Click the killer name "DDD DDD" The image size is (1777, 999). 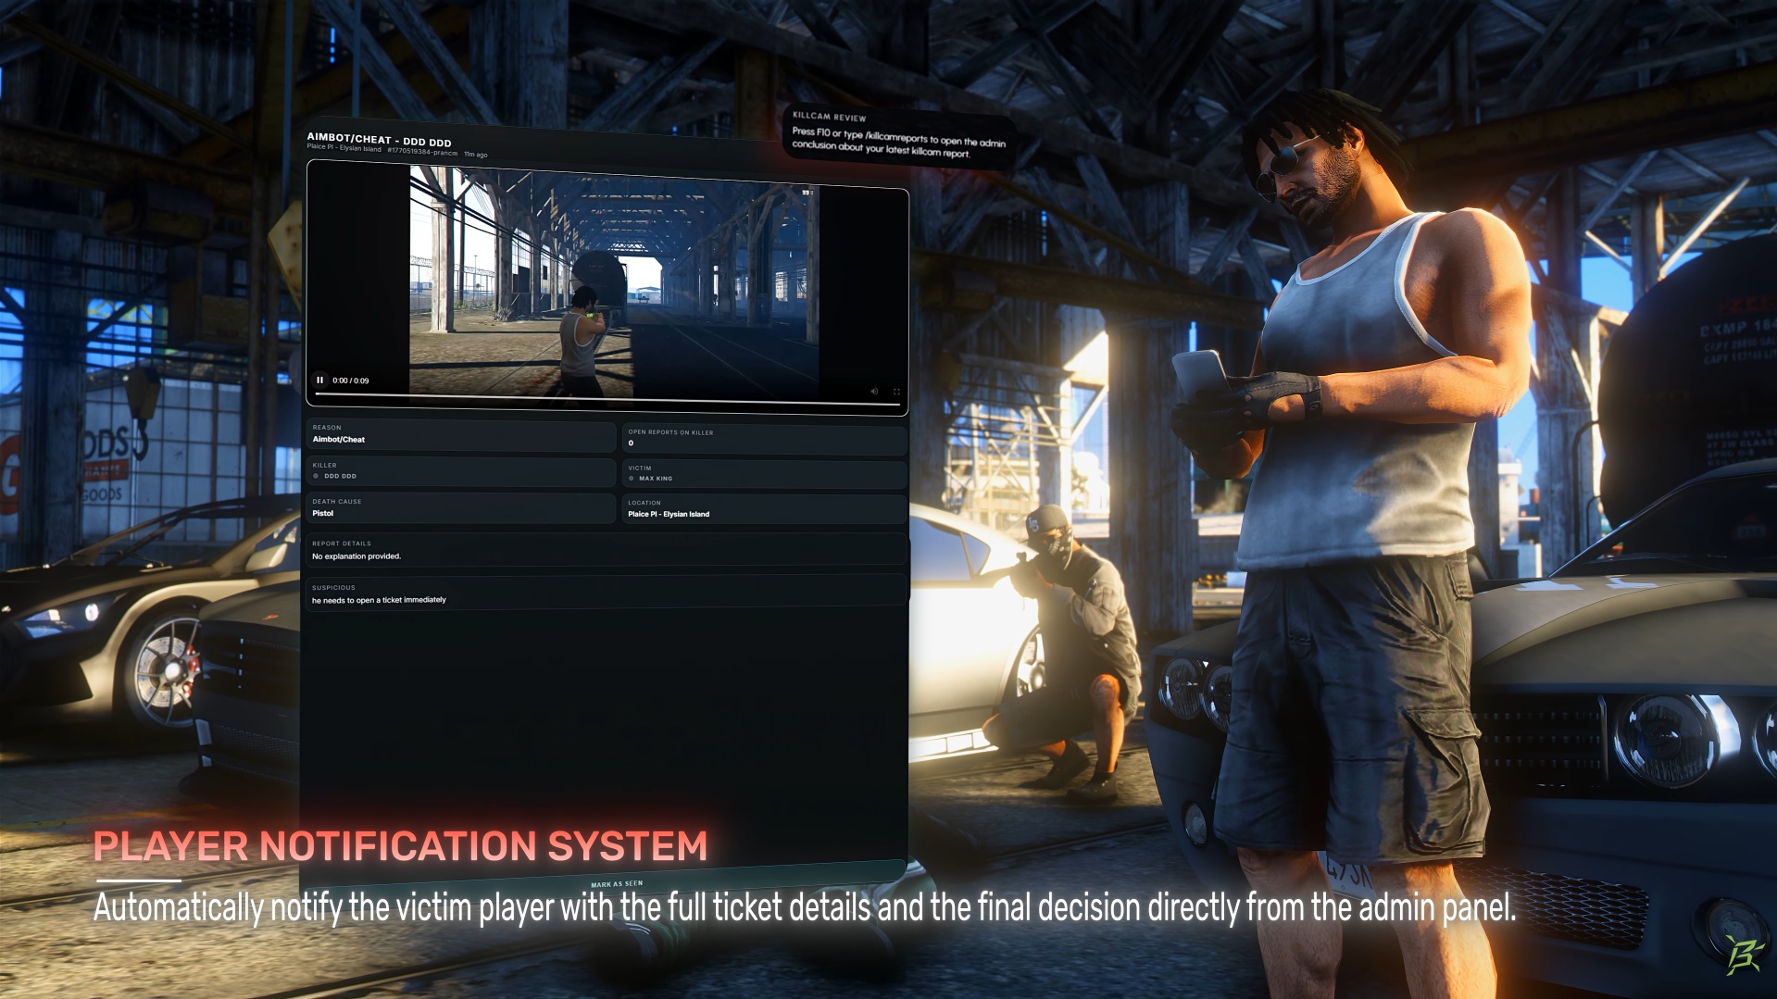click(x=341, y=476)
